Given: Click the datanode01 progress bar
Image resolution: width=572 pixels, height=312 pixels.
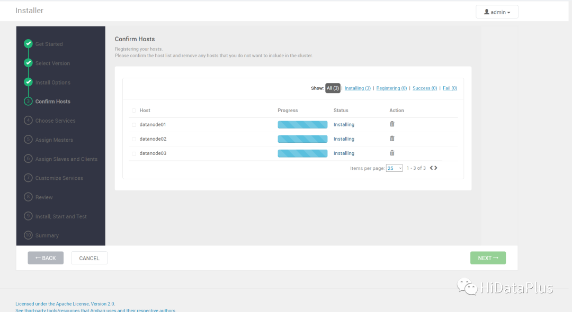Looking at the screenshot, I should tap(302, 125).
